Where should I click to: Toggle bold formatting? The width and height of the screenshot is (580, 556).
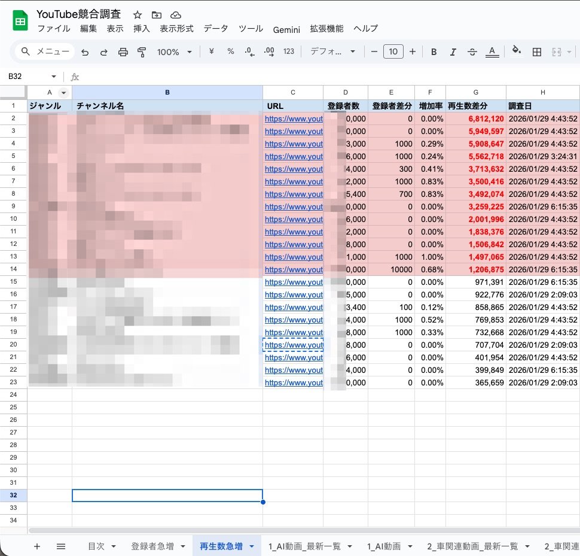pyautogui.click(x=434, y=52)
